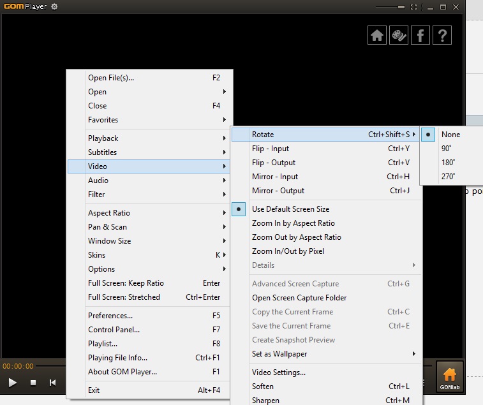The width and height of the screenshot is (483, 405).
Task: Expand the Filter submenu
Action: [149, 195]
